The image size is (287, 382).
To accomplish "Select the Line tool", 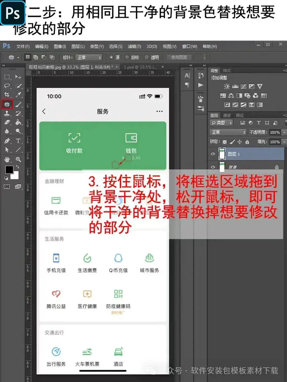I will [x=18, y=150].
